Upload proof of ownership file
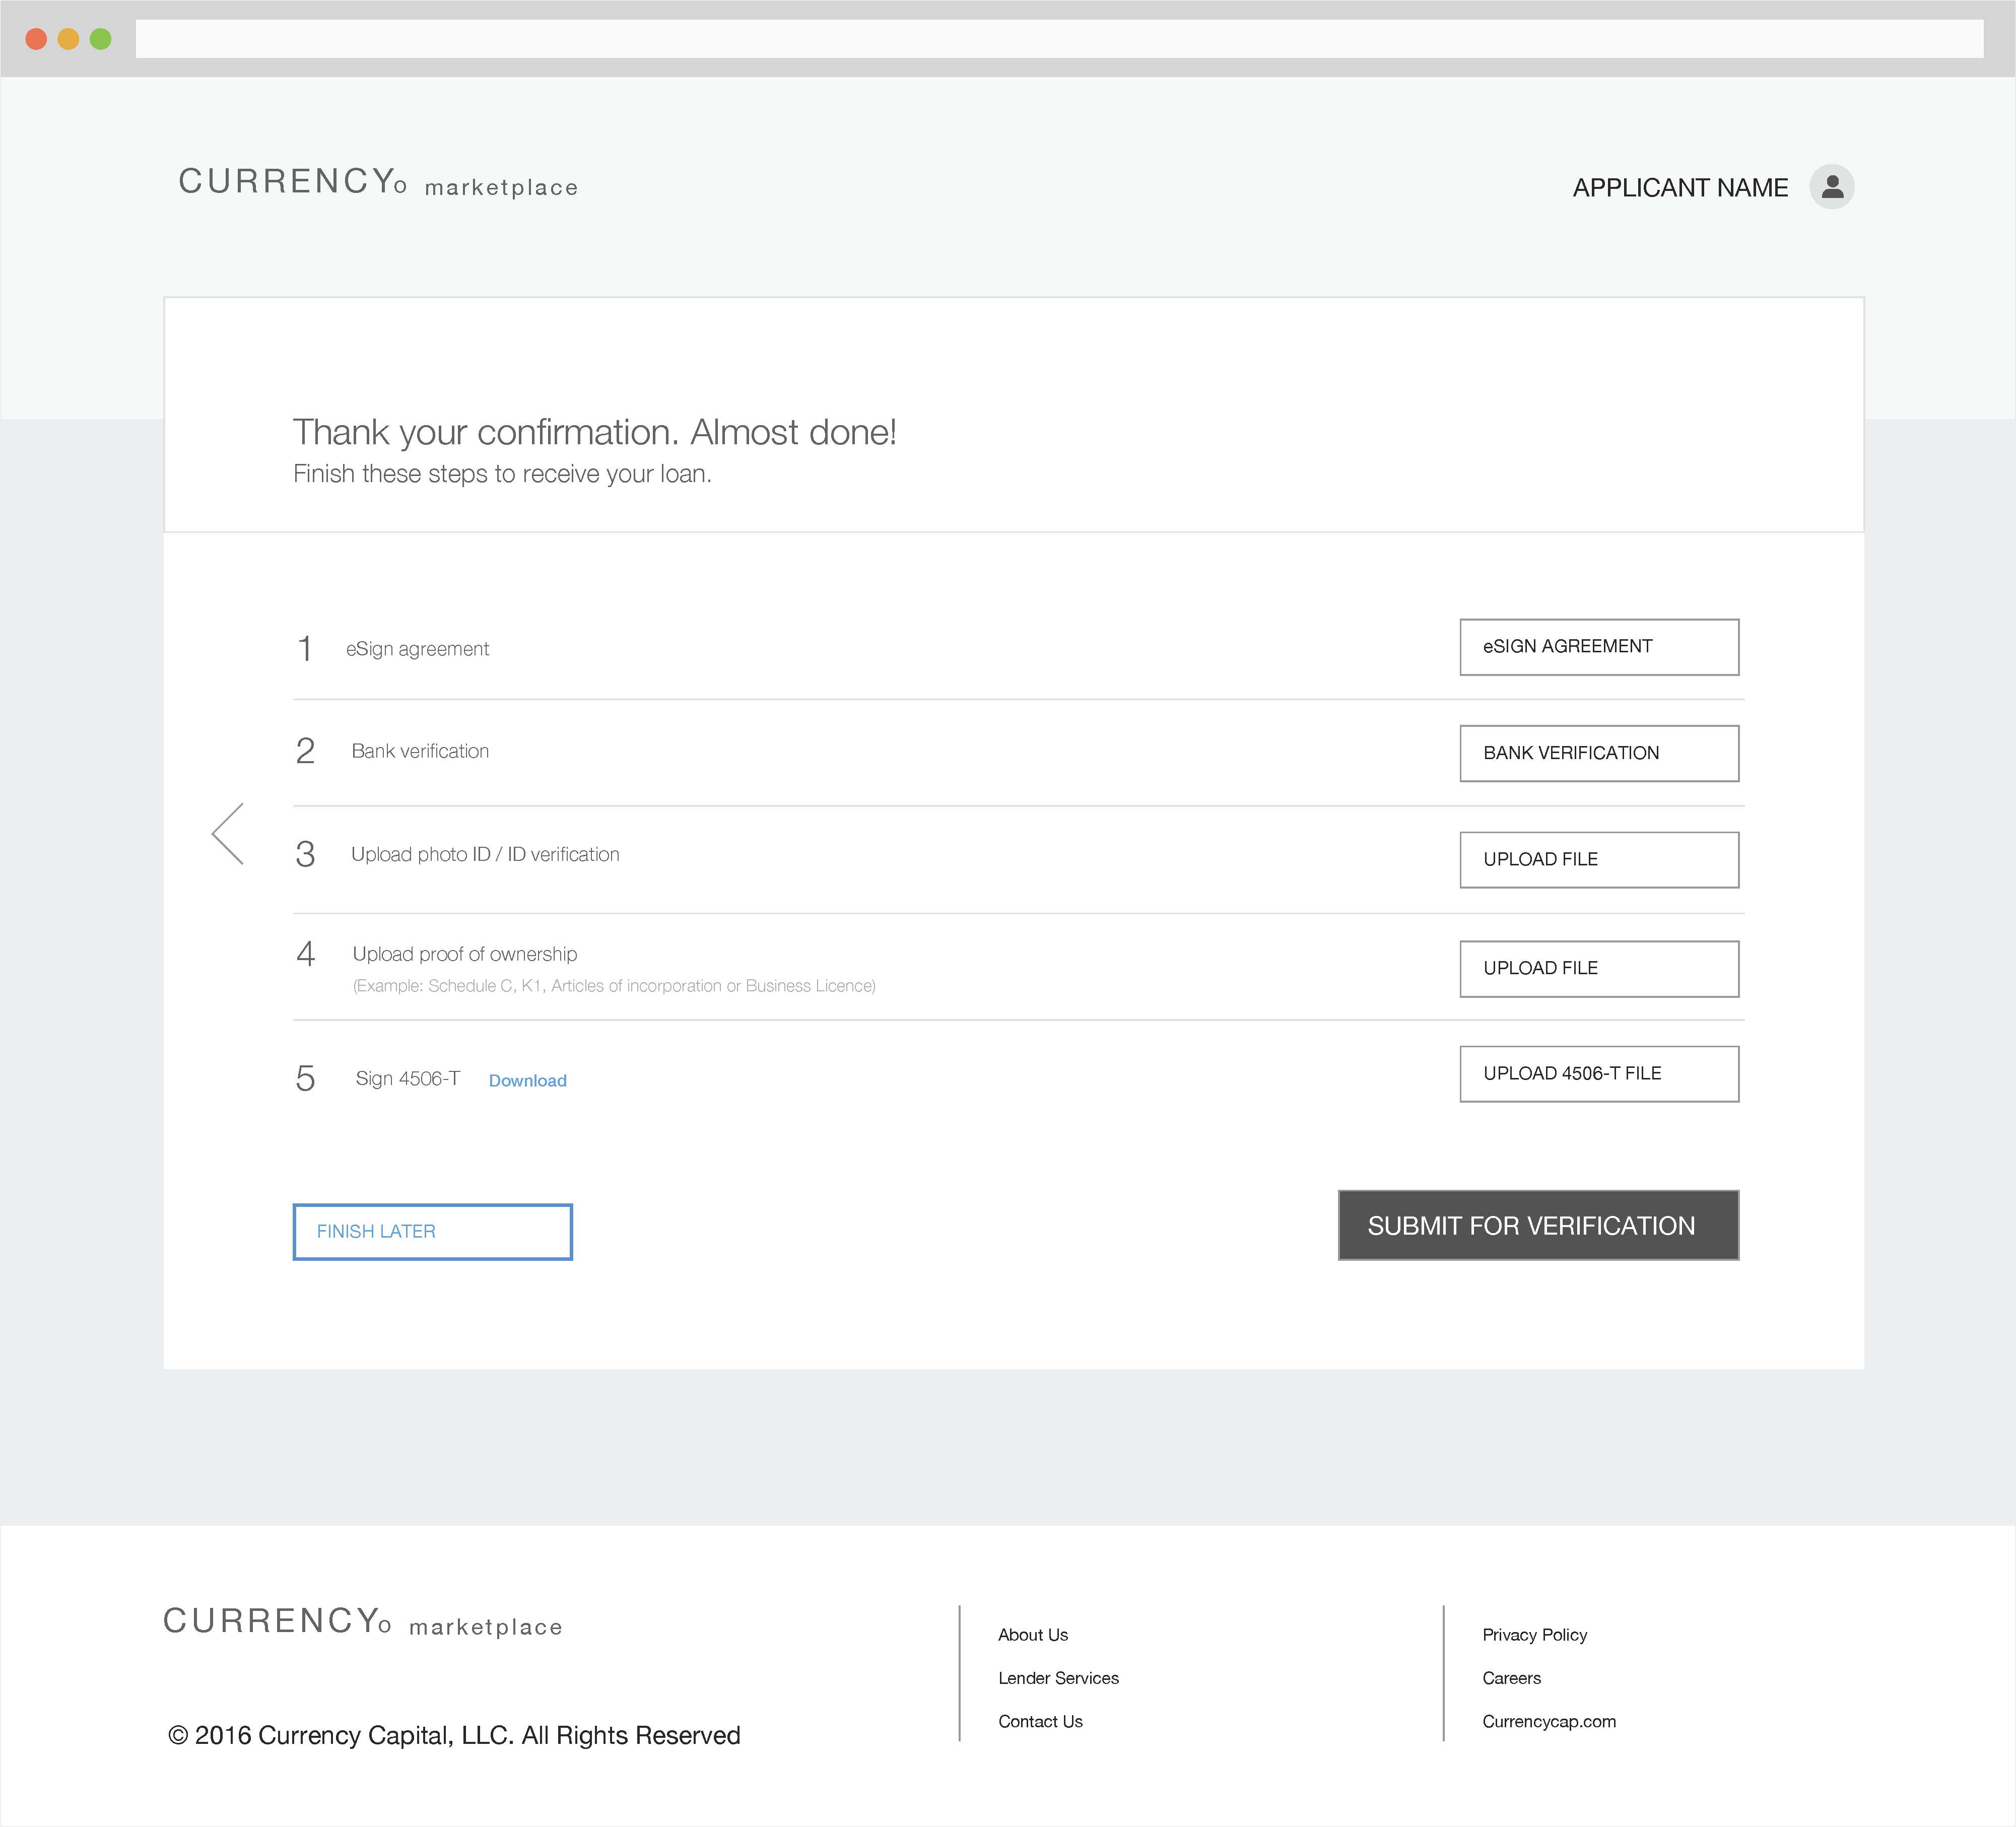Viewport: 2016px width, 1827px height. pyautogui.click(x=1598, y=968)
